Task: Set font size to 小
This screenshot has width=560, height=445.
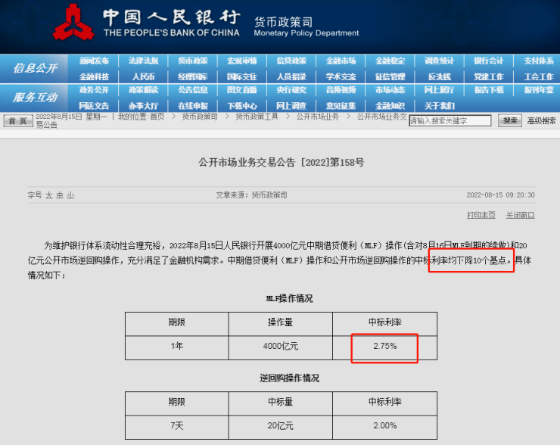Action: click(x=70, y=195)
